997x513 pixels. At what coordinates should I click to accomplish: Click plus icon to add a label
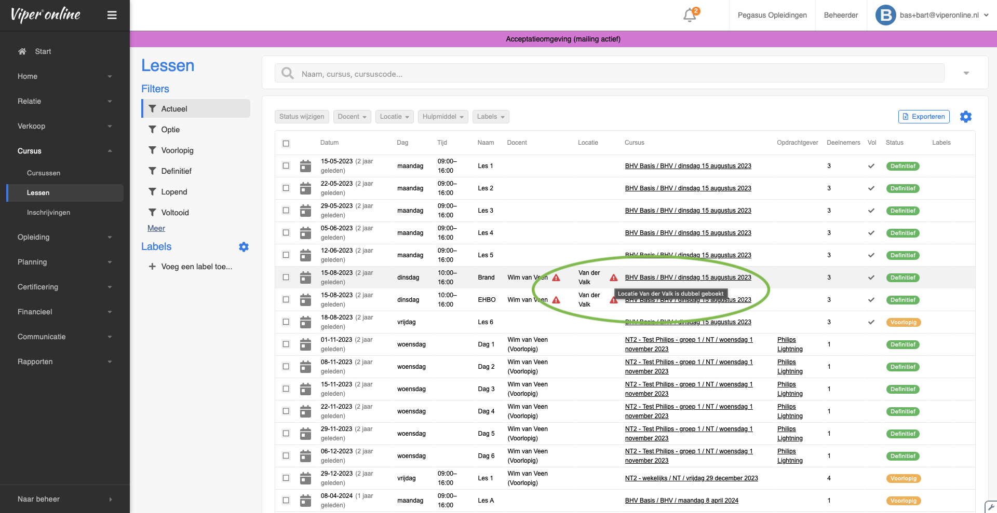[x=152, y=267]
